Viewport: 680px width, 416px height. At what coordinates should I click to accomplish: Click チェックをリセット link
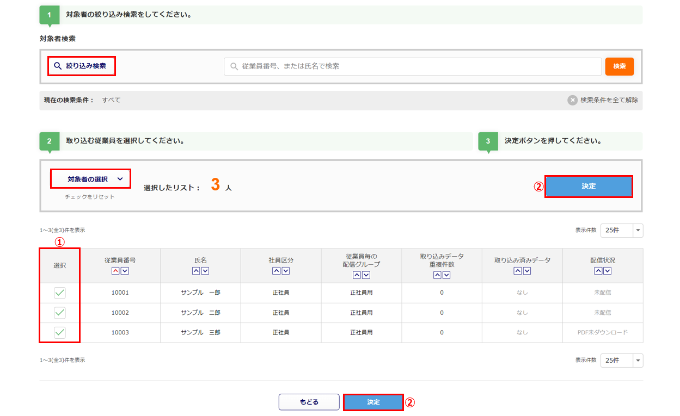(x=90, y=197)
